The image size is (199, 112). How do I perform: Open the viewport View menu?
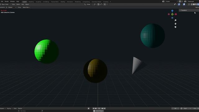pos(13,4)
